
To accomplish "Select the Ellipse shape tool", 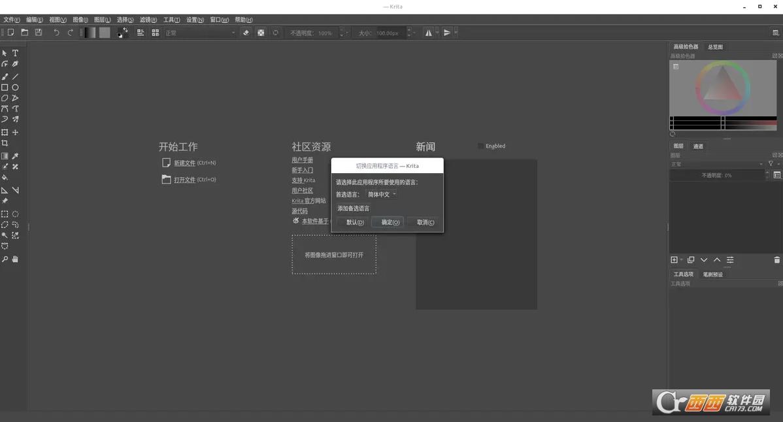I will pos(16,88).
